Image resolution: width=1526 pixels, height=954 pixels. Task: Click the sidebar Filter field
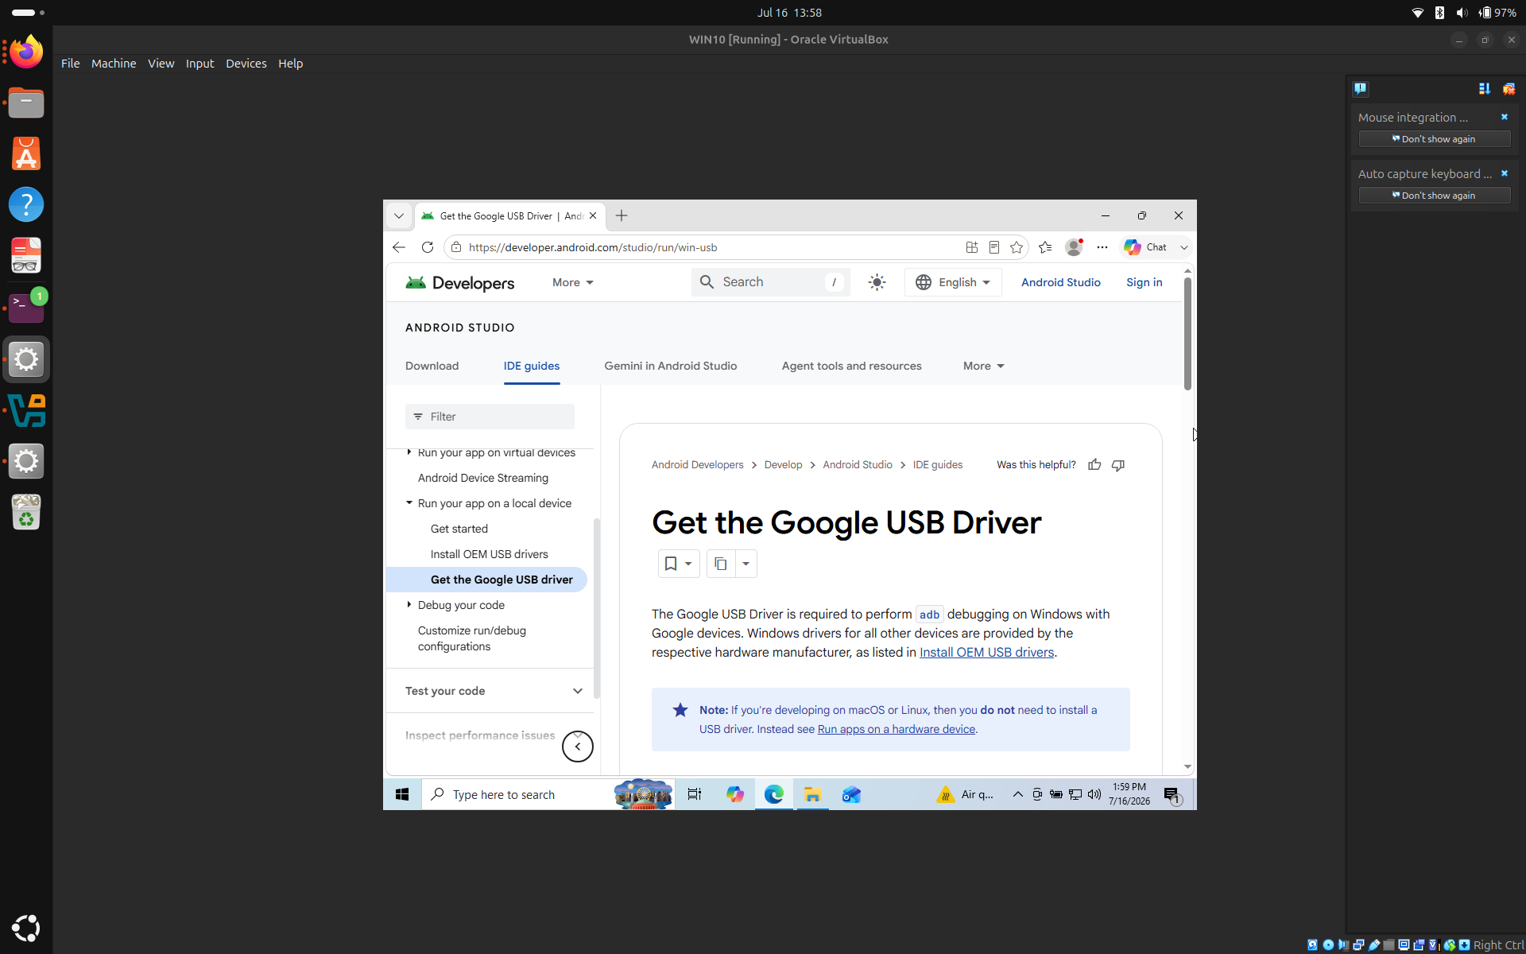(490, 417)
